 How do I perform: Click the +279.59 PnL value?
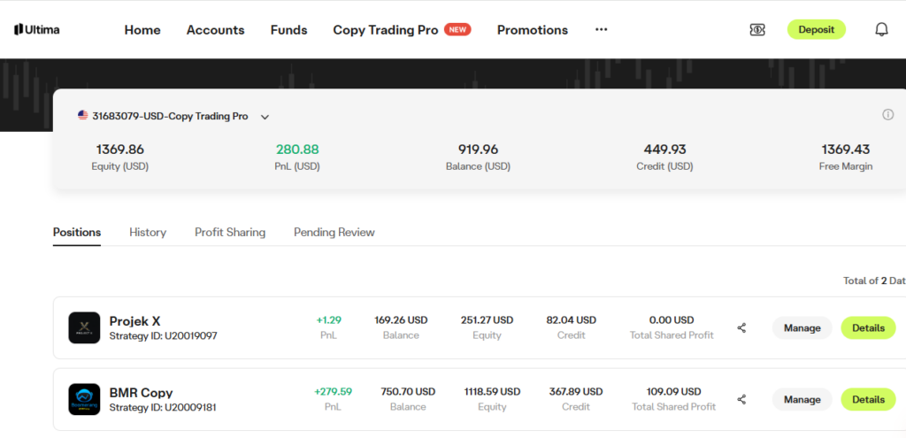pos(333,392)
